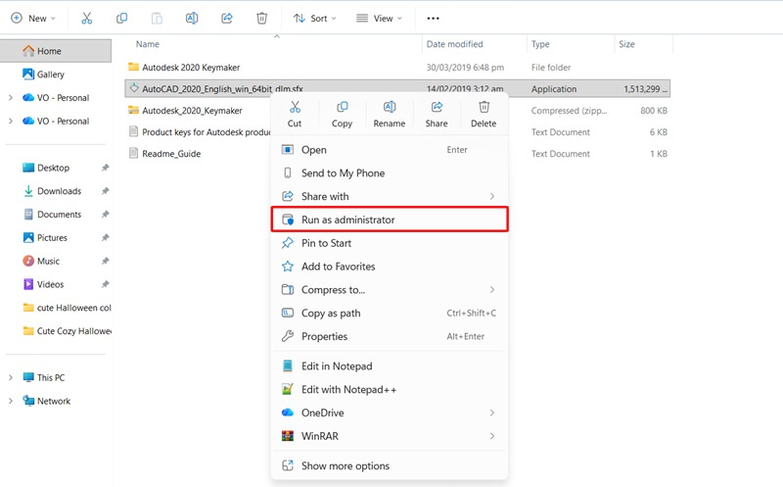Sort by Type column header
Viewport: 783px width, 487px height.
(540, 44)
